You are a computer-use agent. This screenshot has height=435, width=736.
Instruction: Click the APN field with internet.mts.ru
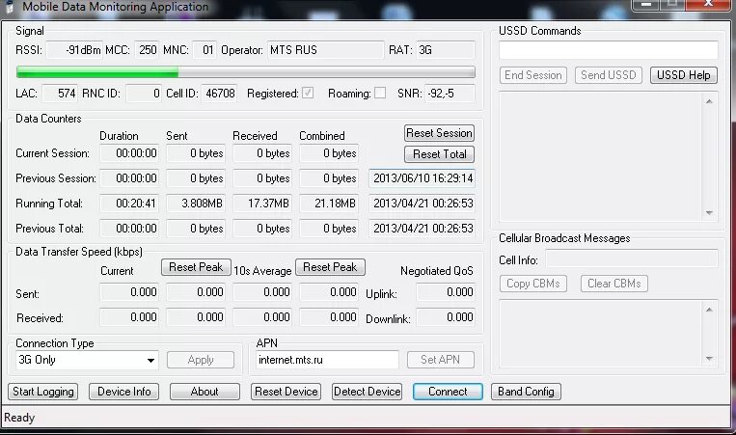[x=327, y=360]
